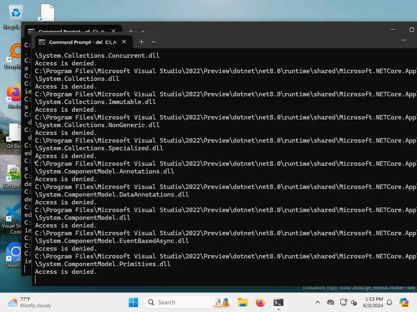Click the line '\System.Collections.dll'
The height and width of the screenshot is (312, 417).
point(77,79)
